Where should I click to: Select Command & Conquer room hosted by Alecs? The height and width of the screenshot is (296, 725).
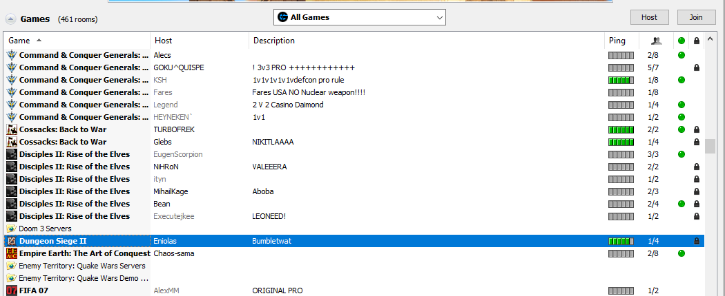[x=354, y=55]
